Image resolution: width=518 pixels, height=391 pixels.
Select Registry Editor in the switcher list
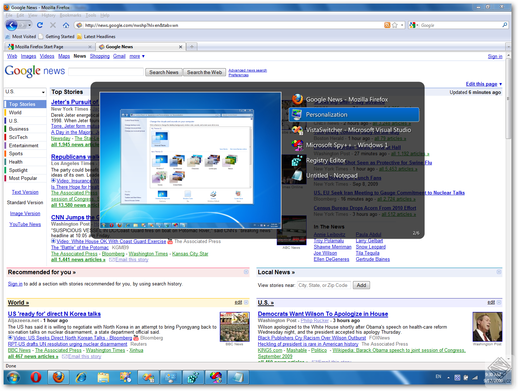click(354, 160)
